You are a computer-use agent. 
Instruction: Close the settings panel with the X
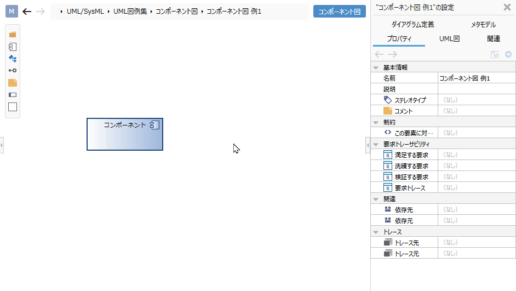tap(507, 7)
